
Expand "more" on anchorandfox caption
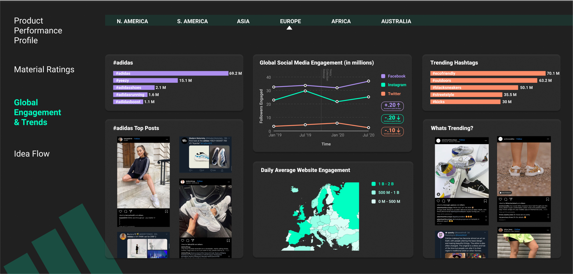[x=545, y=210]
